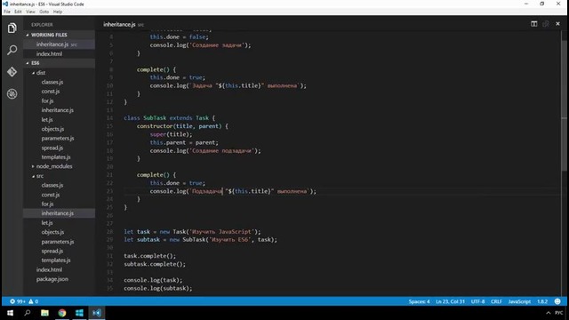Change CRLF line ending setting

(496, 301)
